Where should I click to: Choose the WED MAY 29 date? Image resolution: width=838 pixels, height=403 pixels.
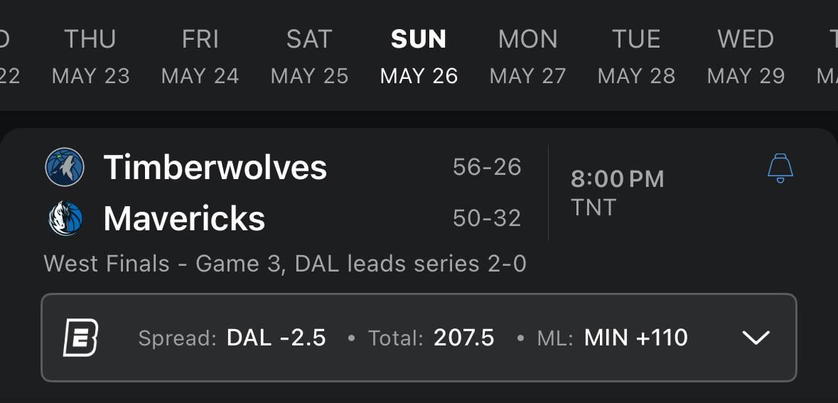point(746,57)
